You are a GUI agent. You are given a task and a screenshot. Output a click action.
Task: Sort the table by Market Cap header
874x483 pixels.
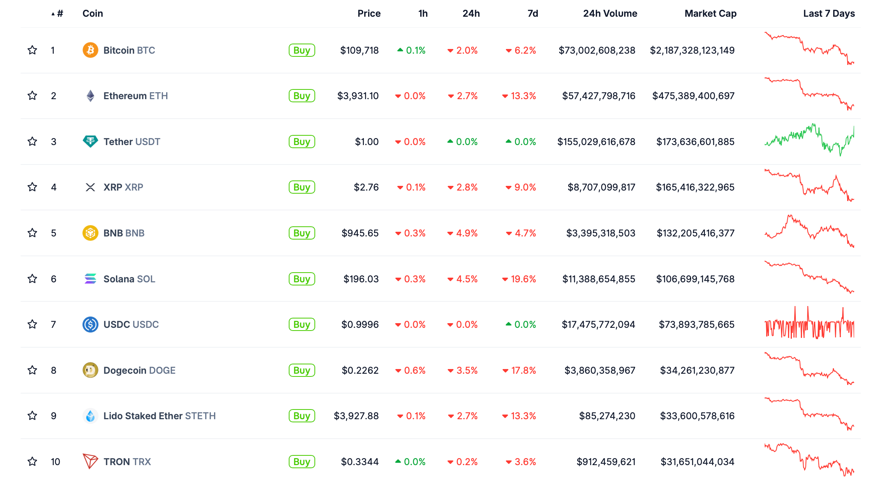711,14
